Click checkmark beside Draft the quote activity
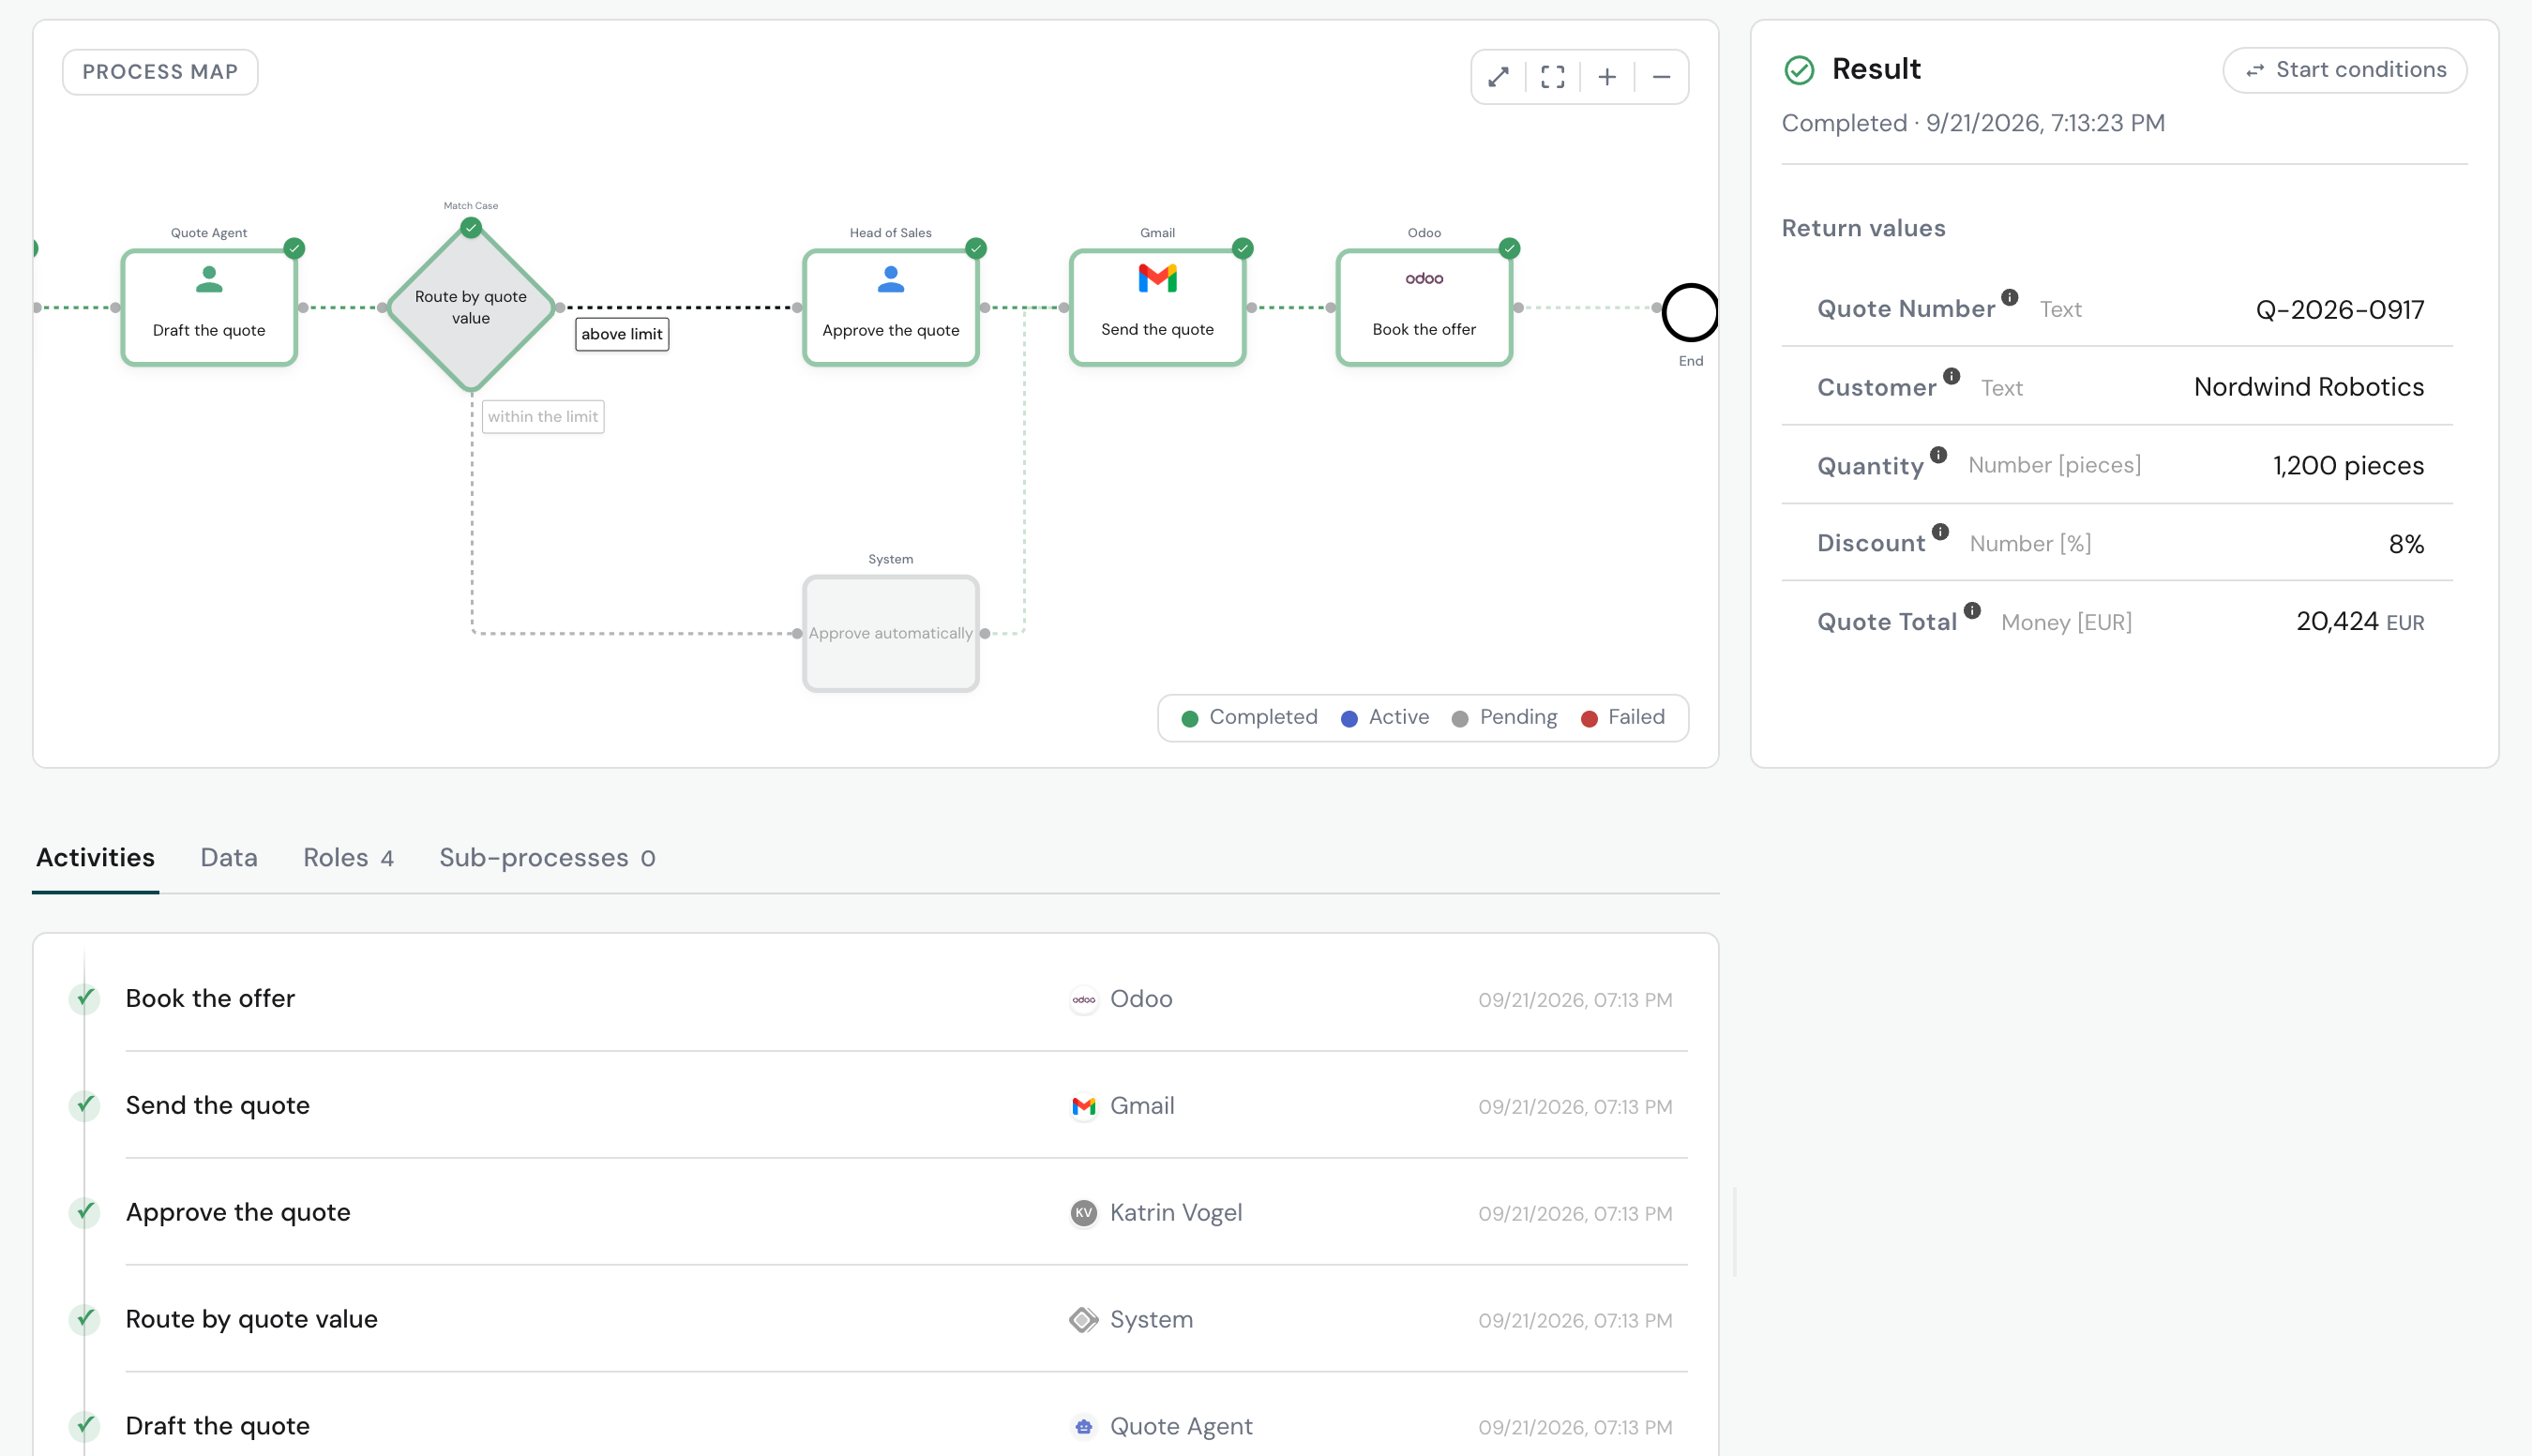Viewport: 2532px width, 1456px height. [x=85, y=1426]
